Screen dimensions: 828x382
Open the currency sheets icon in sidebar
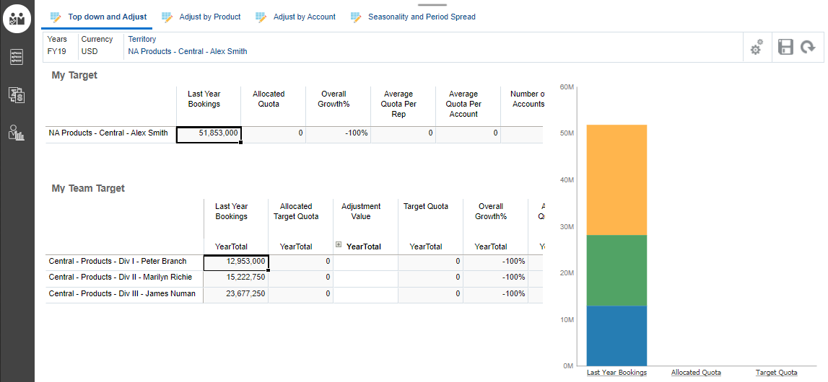[x=17, y=94]
